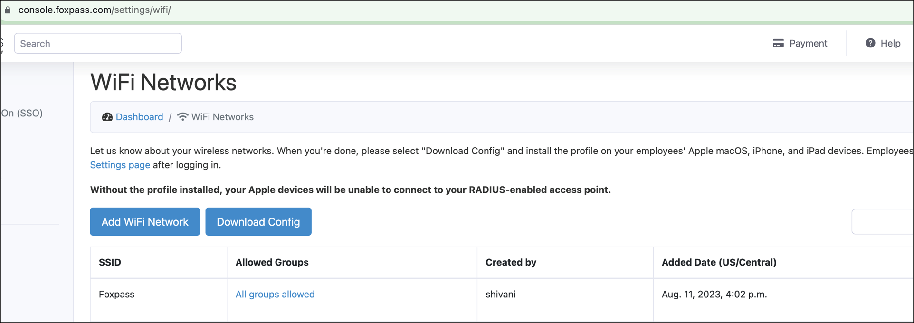Open the Settings page link
The height and width of the screenshot is (323, 914).
(x=120, y=165)
